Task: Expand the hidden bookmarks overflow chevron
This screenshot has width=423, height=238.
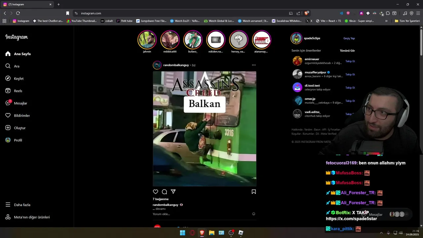Action: click(386, 21)
